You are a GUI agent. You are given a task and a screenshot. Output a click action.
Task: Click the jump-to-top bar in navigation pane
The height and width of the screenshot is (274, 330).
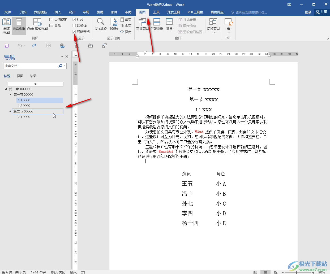point(36,84)
